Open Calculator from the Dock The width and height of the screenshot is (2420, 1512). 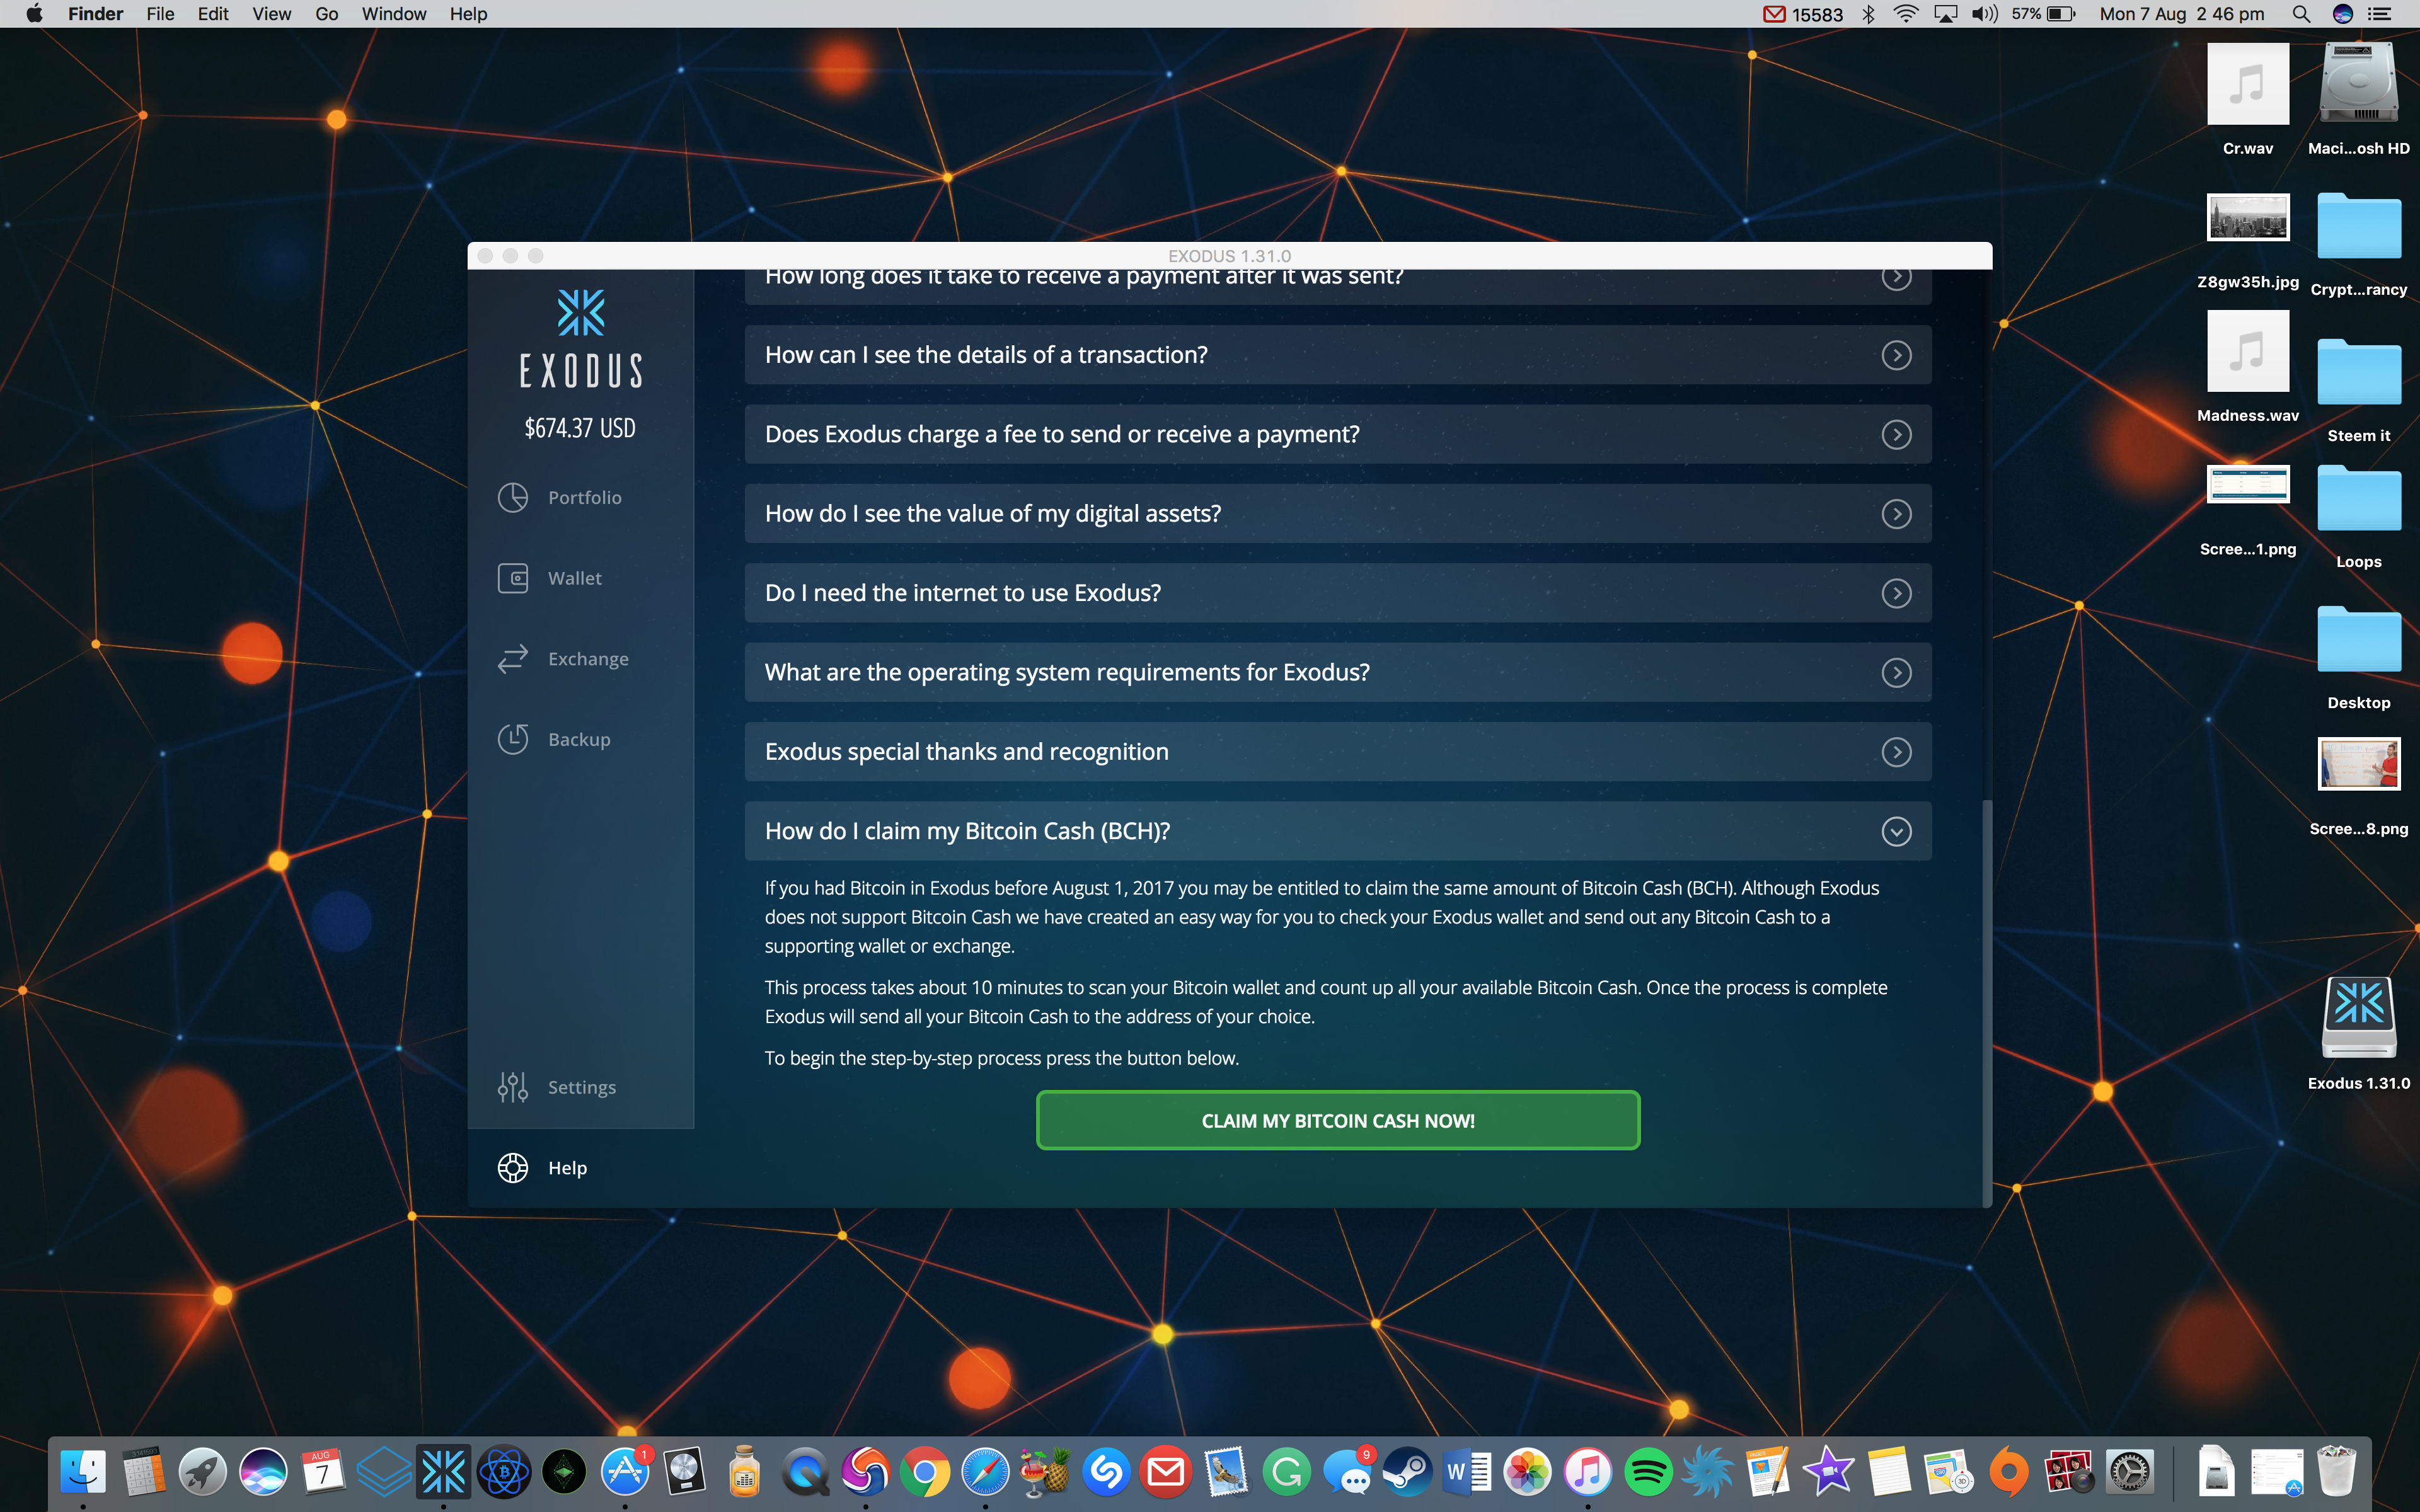pyautogui.click(x=143, y=1471)
